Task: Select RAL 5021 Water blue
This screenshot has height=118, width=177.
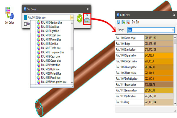Action: coord(50,65)
